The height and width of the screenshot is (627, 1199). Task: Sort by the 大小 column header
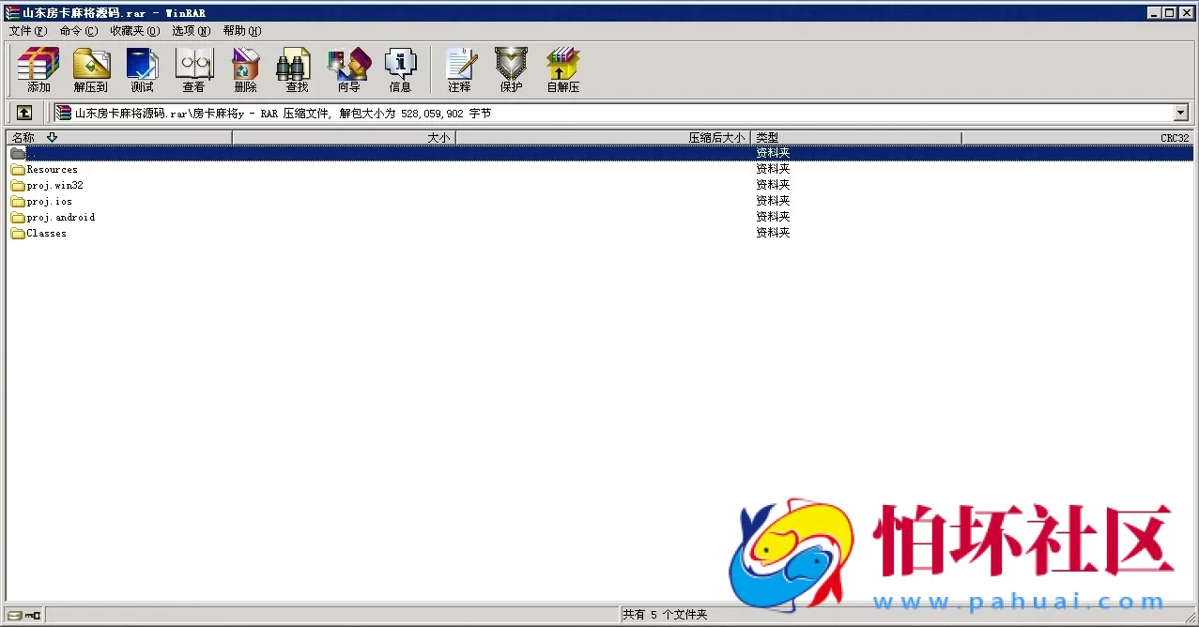point(437,136)
